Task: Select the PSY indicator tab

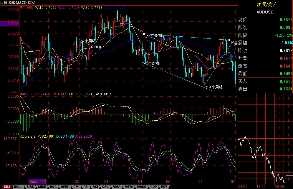Action: pos(164,186)
